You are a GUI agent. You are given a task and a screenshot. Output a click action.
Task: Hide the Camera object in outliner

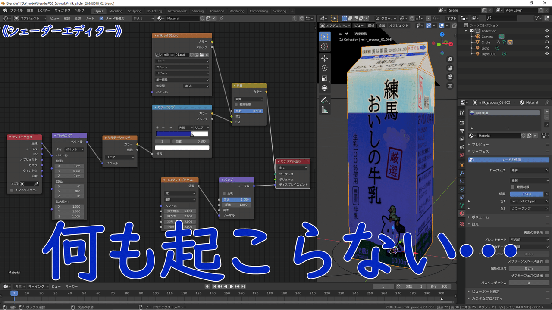547,37
